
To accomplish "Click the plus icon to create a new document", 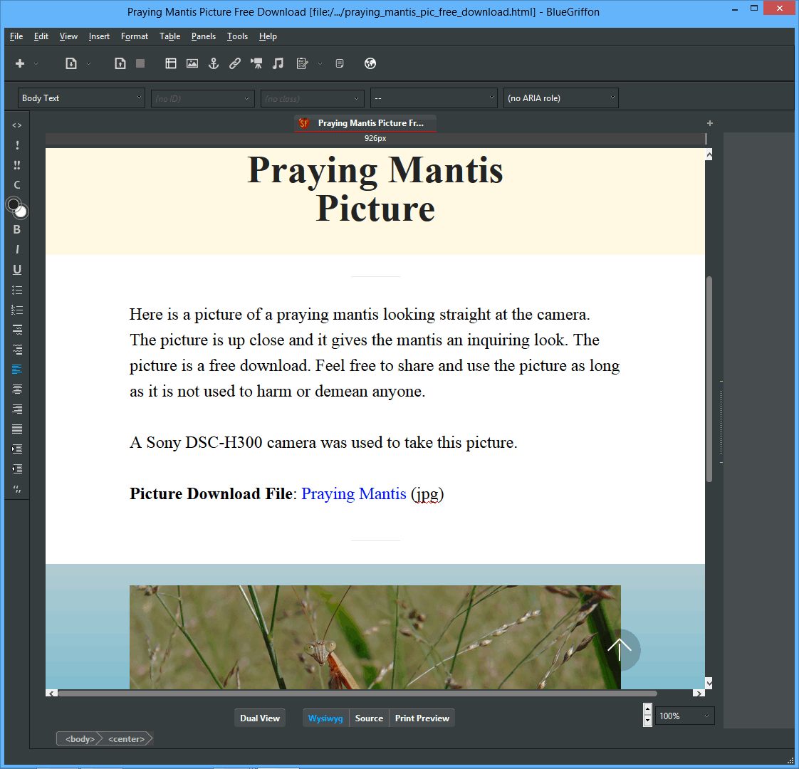I will coord(20,63).
